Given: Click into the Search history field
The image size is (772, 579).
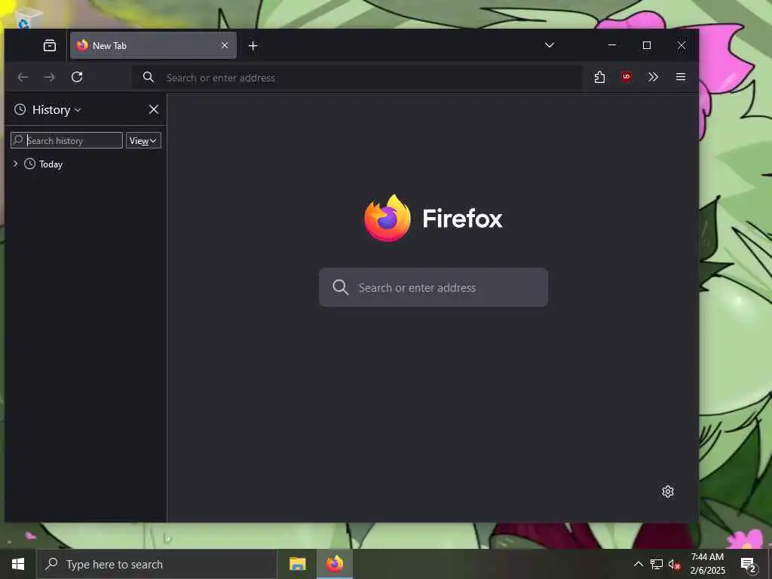Looking at the screenshot, I should point(66,140).
